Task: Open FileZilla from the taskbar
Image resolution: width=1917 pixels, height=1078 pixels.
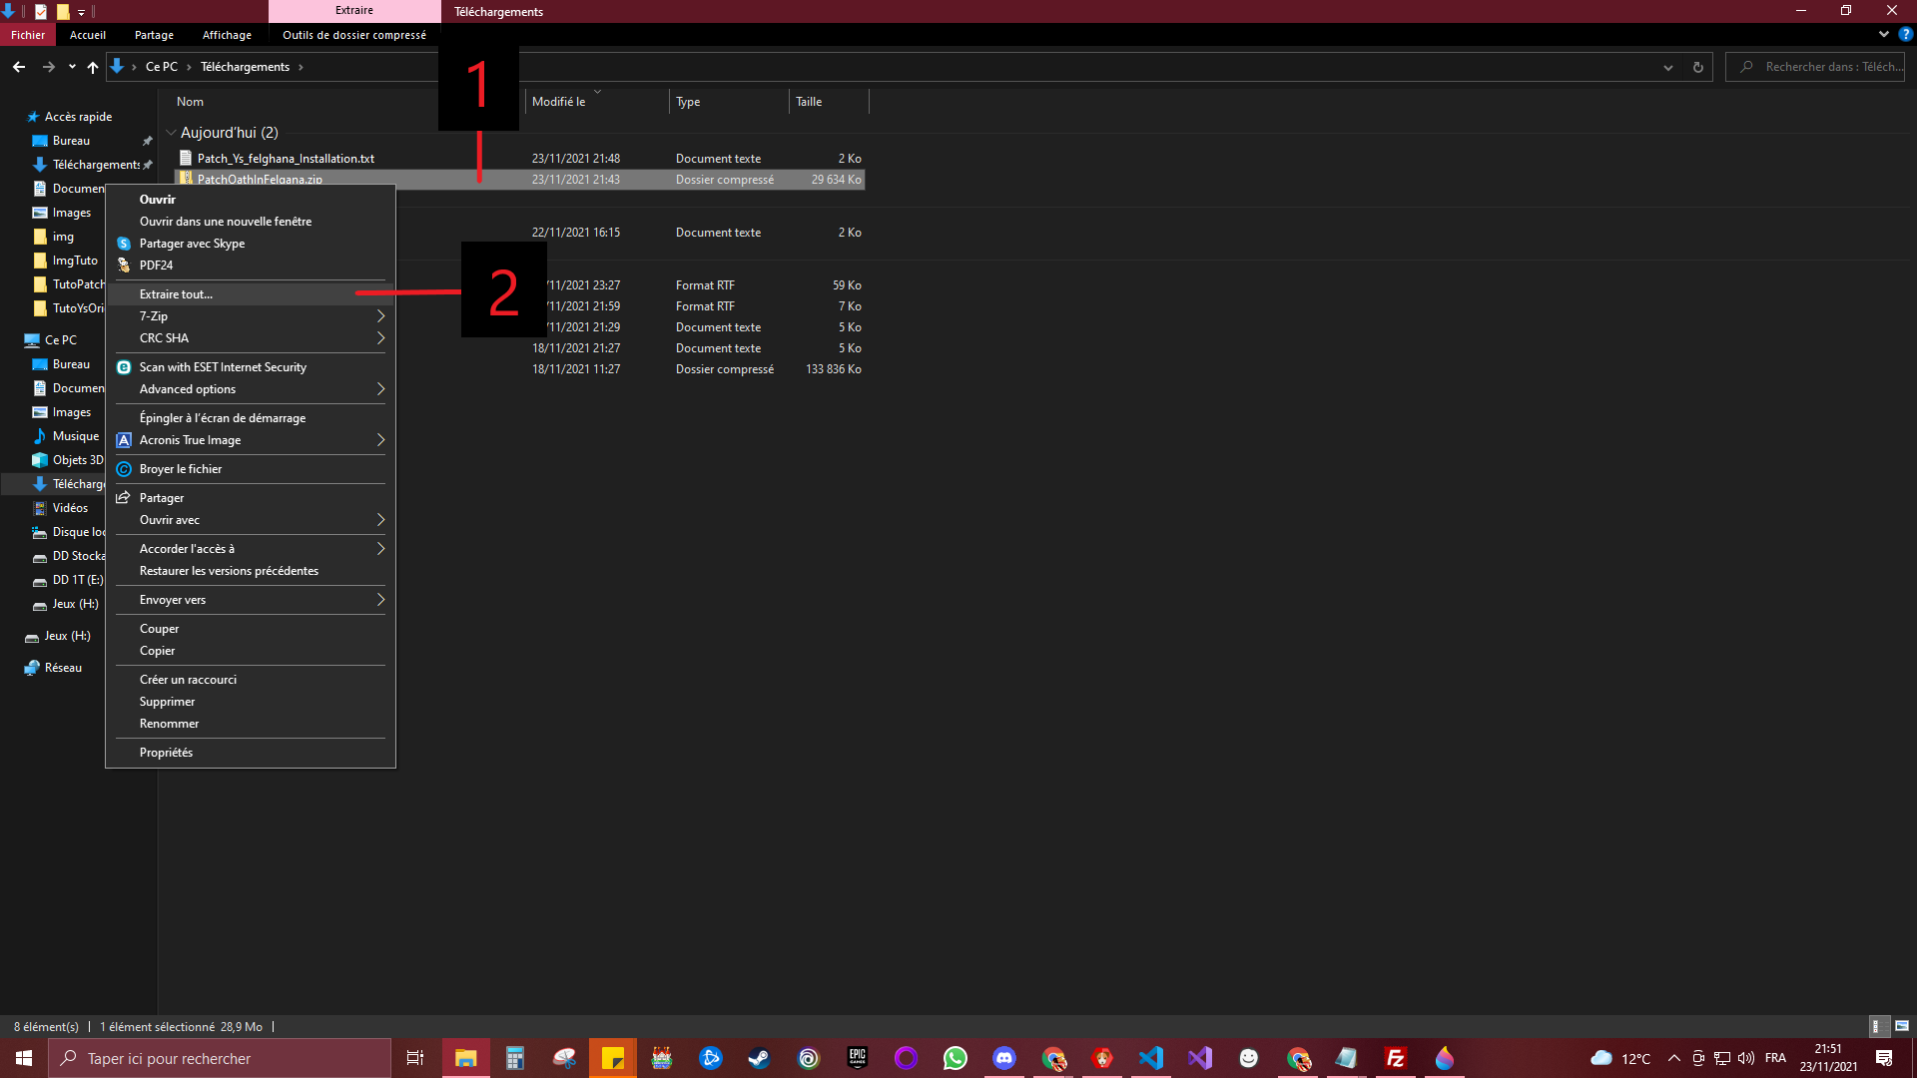Action: [1395, 1058]
